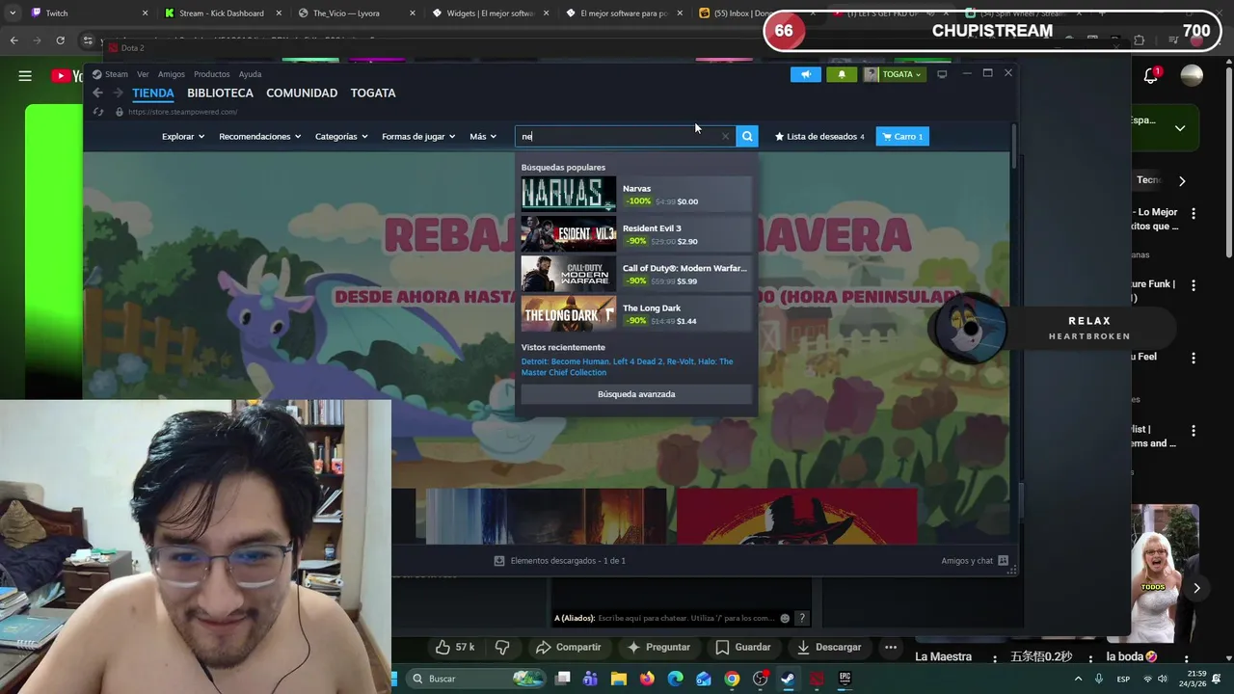Go forward in Steam navigation

118,93
